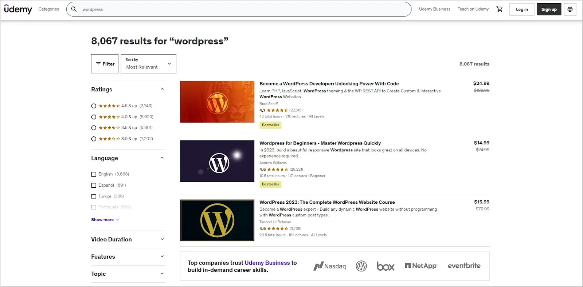Viewport: 583px width, 287px height.
Task: Select the 4.5 & up rating
Action: pos(94,106)
